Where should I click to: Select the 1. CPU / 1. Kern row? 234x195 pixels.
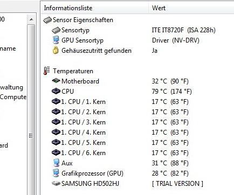pos(137,102)
